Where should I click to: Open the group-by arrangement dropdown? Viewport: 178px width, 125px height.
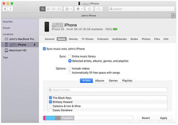pyautogui.click(x=69, y=9)
